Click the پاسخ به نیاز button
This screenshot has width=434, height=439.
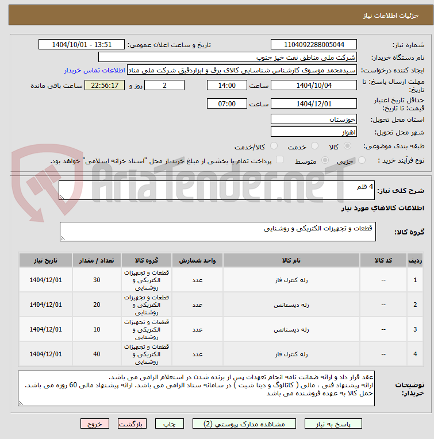pyautogui.click(x=333, y=424)
